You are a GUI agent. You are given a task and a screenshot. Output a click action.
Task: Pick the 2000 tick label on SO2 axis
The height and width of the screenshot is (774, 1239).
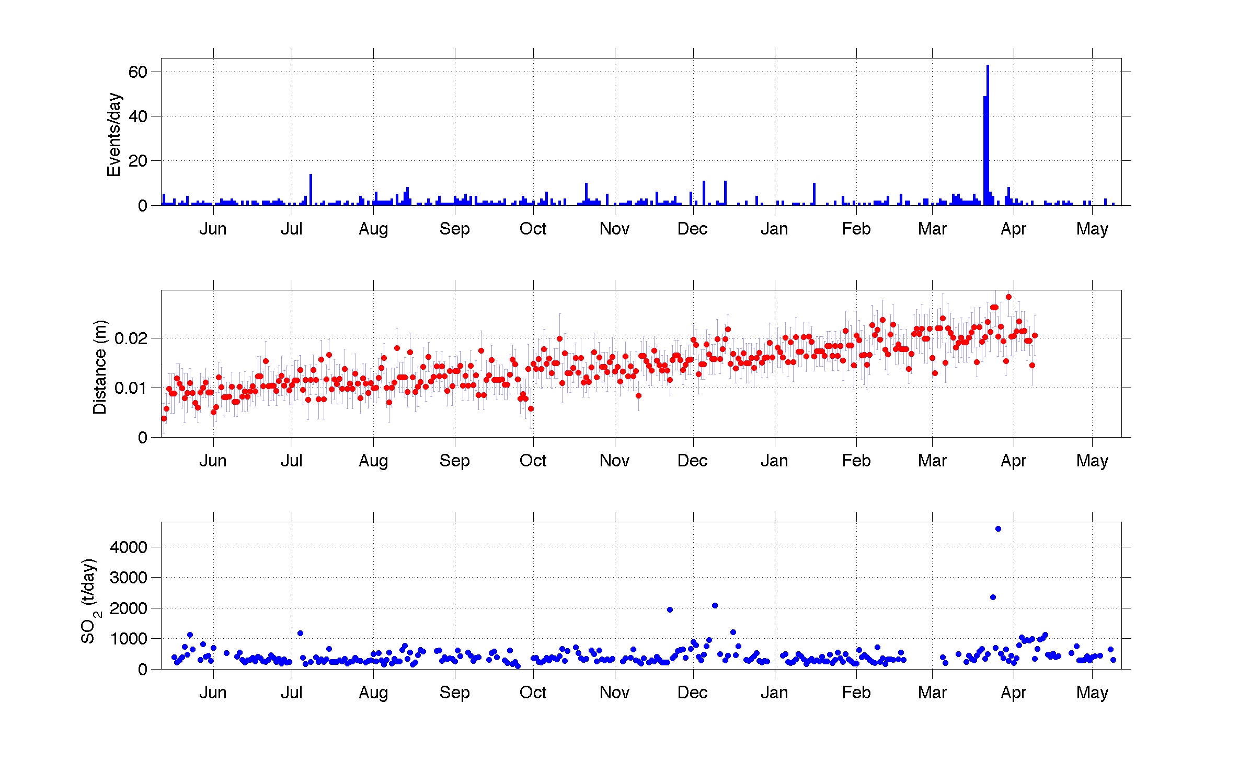pos(129,608)
